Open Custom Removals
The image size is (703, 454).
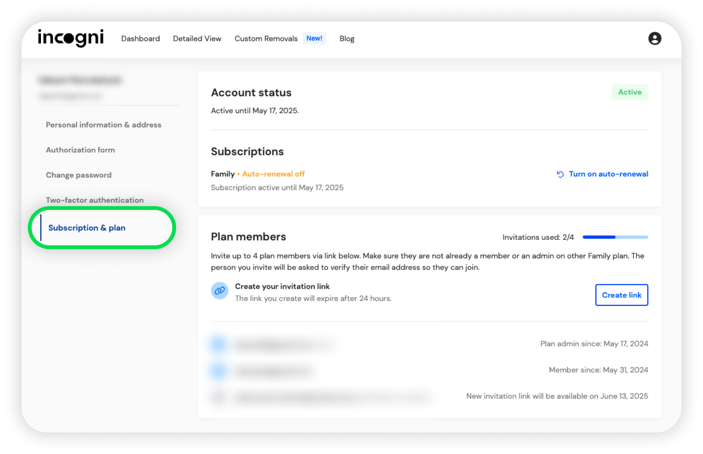[x=266, y=38]
